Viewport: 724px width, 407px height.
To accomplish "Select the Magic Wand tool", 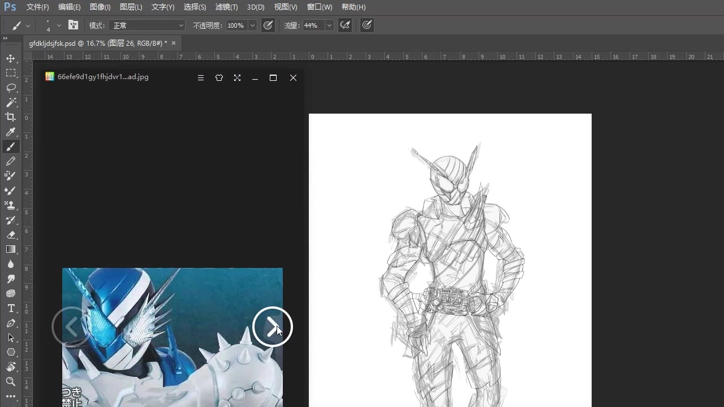I will 11,102.
